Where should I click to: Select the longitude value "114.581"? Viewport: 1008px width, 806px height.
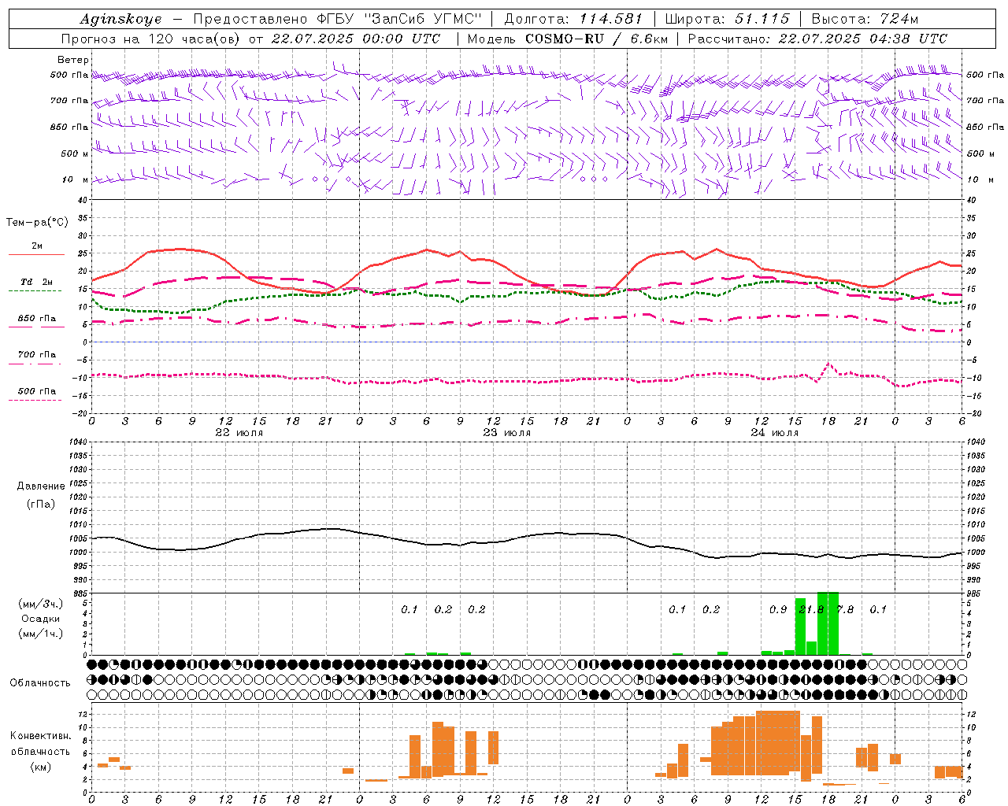[x=611, y=19]
